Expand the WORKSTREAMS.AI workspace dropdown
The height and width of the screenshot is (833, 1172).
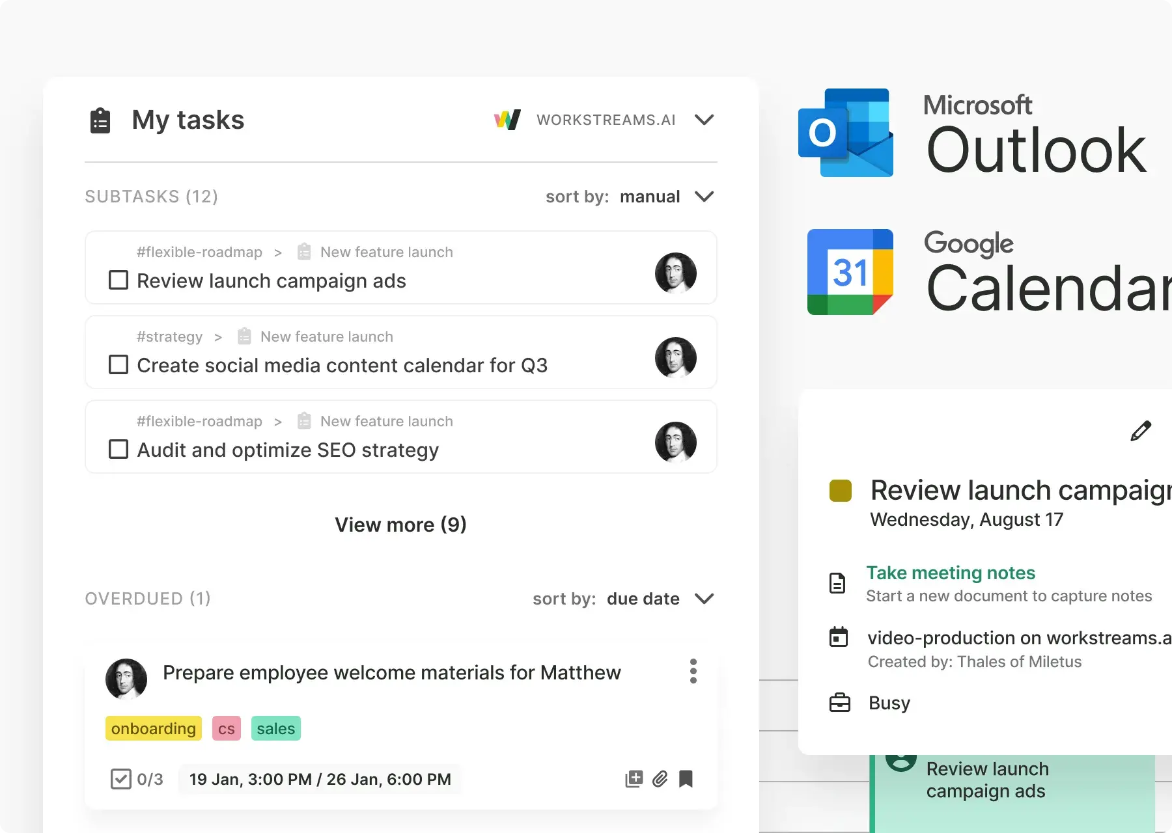tap(704, 120)
